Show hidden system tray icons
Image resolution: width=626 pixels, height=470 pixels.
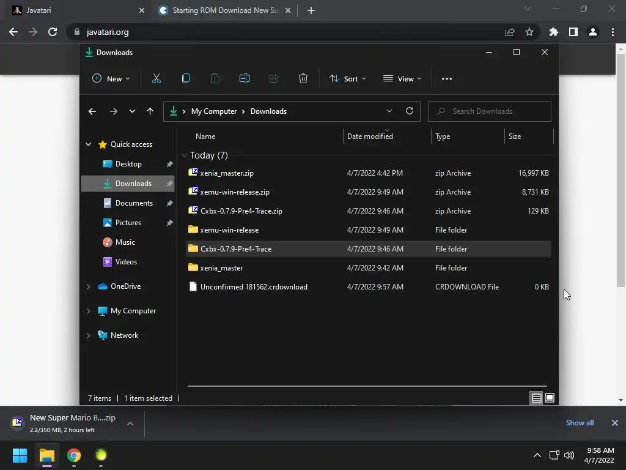537,455
